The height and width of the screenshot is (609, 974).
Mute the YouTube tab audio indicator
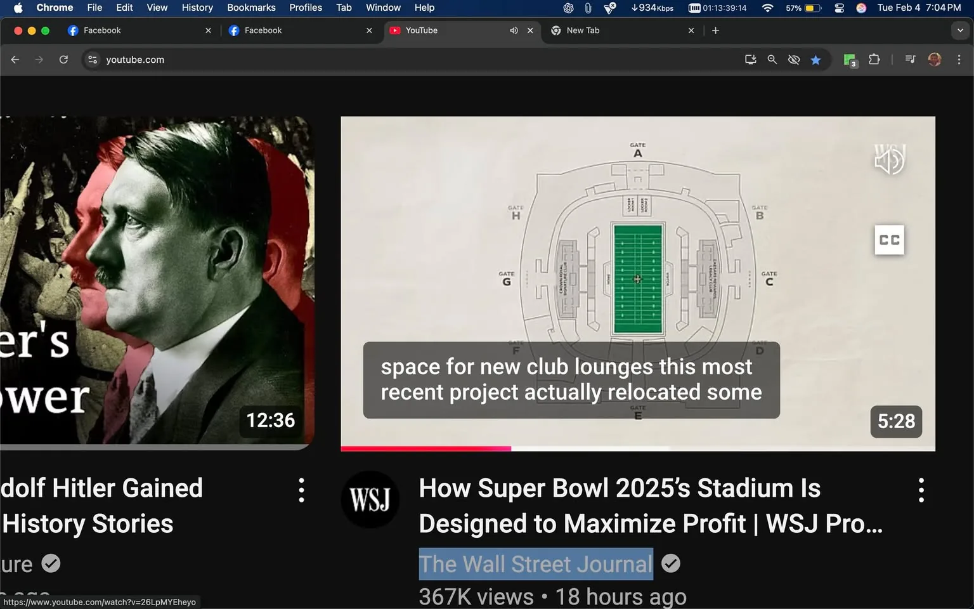coord(514,30)
